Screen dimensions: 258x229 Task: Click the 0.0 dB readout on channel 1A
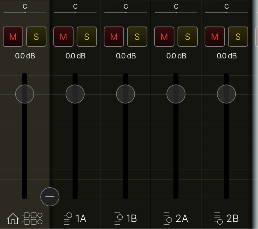(x=75, y=56)
